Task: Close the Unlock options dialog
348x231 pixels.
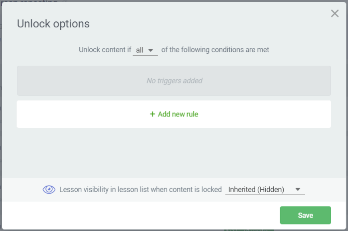Action: pyautogui.click(x=335, y=14)
